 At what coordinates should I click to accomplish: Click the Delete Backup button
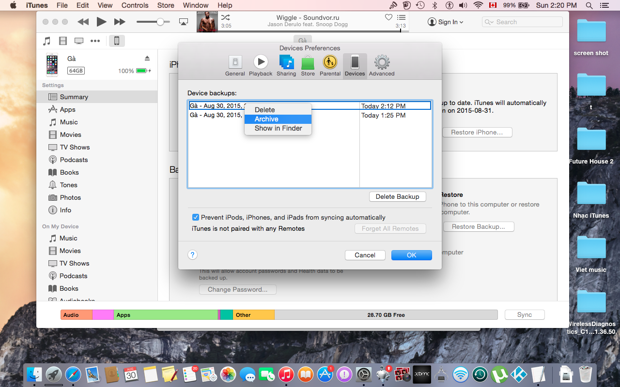coord(398,196)
